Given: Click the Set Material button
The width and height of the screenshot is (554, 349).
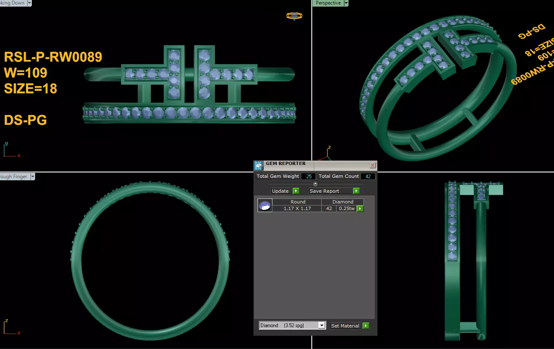Looking at the screenshot, I should [345, 326].
